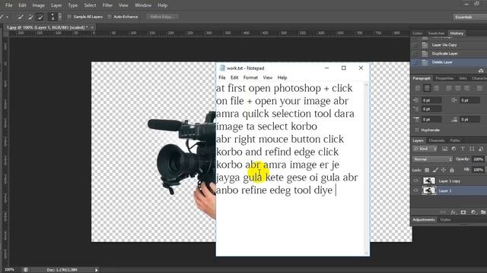The image size is (487, 273).
Task: Switch to the Color panel tab
Action: (418, 33)
